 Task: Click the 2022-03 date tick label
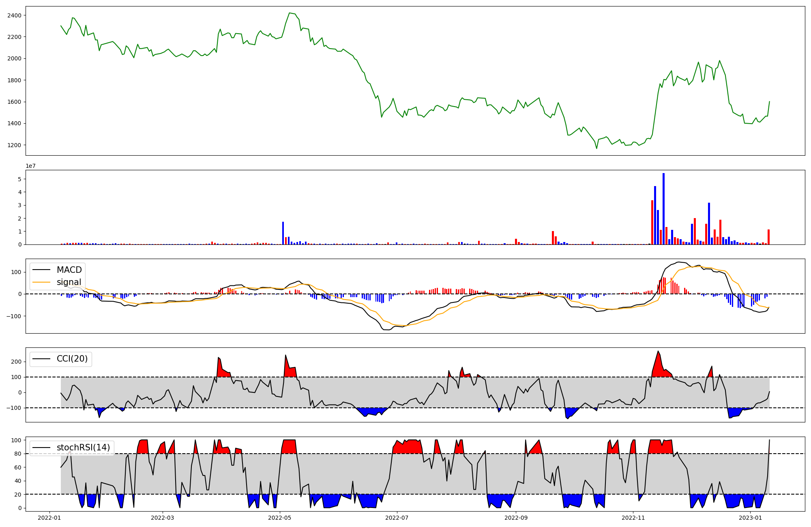coord(163,518)
